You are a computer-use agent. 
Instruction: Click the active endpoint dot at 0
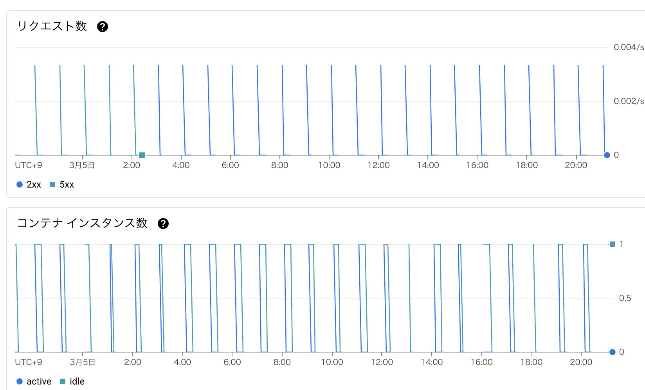613,352
